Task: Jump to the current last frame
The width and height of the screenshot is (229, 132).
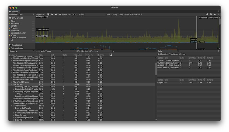Action: (x=60, y=14)
